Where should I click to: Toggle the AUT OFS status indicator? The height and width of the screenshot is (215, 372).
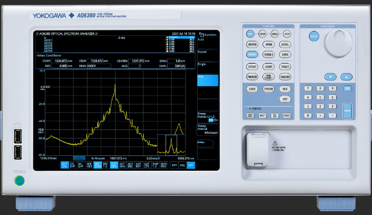(114, 165)
